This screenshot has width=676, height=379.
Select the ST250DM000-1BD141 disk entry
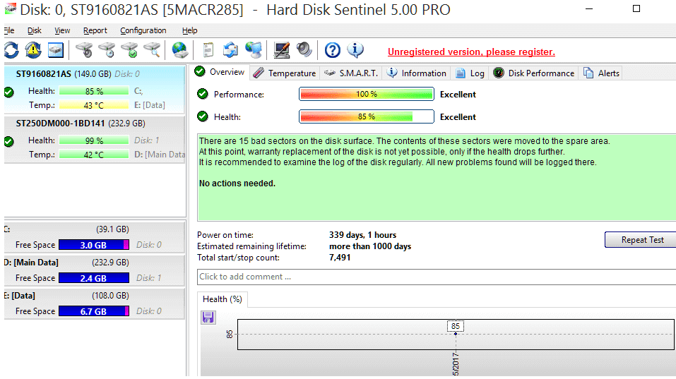(x=95, y=139)
